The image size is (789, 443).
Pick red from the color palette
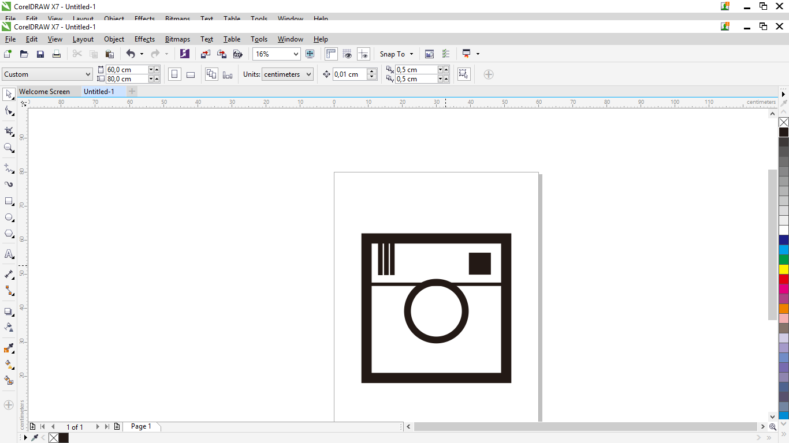(x=783, y=277)
